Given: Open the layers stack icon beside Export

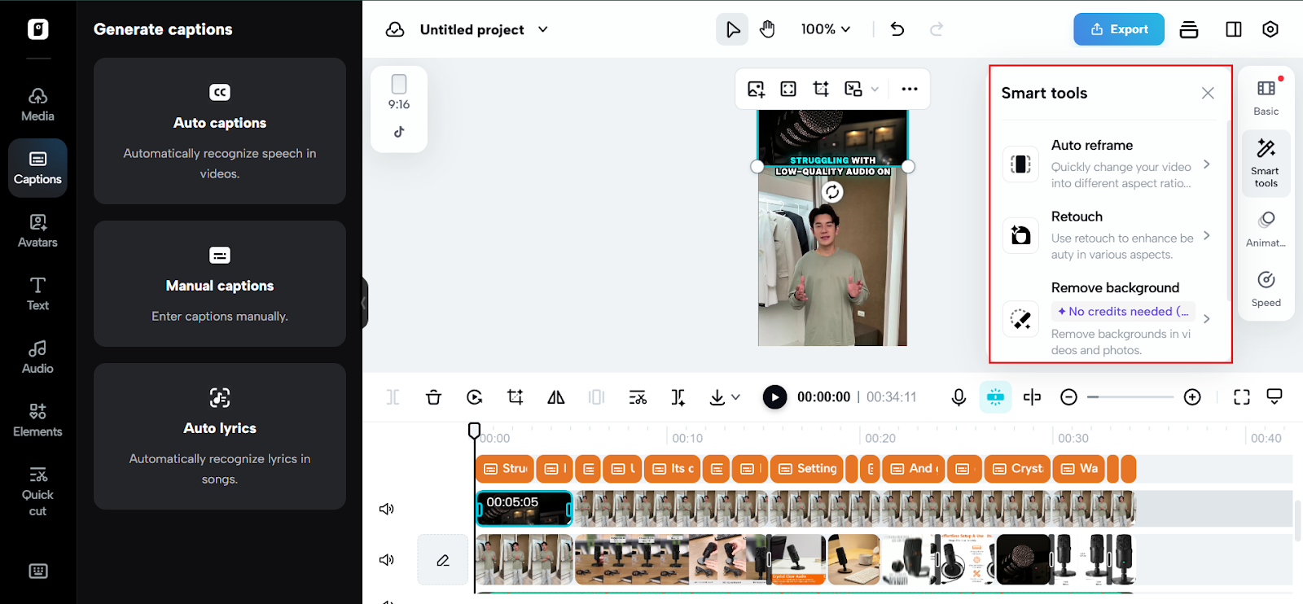Looking at the screenshot, I should pyautogui.click(x=1189, y=29).
